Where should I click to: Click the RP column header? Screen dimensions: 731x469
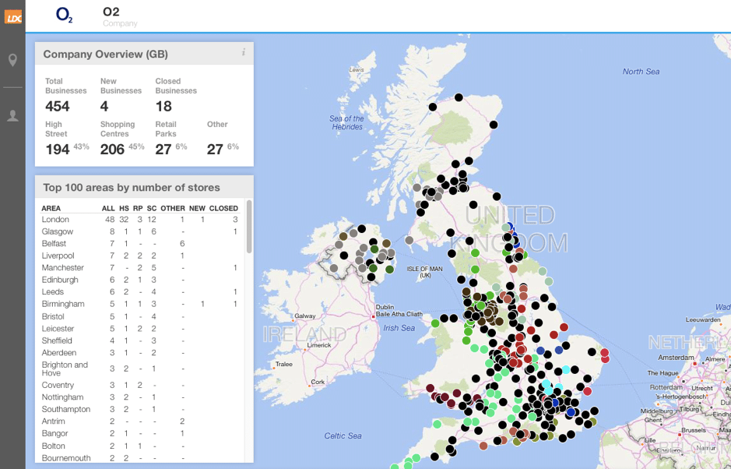click(138, 208)
